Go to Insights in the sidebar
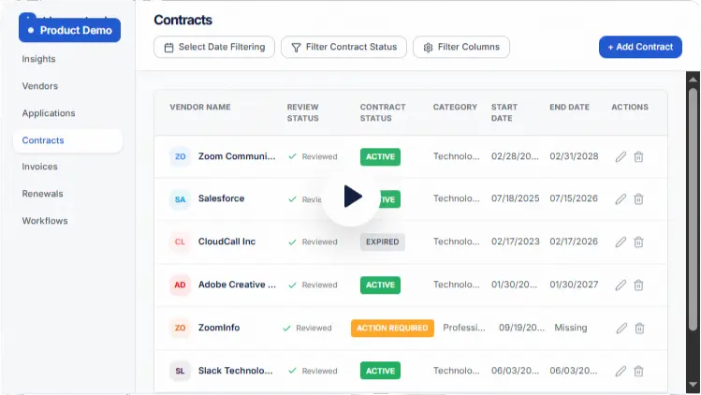701x395 pixels. (39, 59)
